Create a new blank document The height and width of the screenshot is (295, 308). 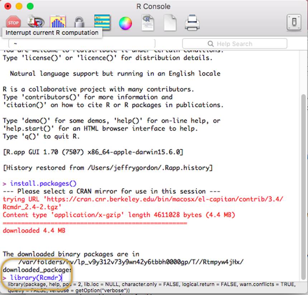click(x=170, y=23)
